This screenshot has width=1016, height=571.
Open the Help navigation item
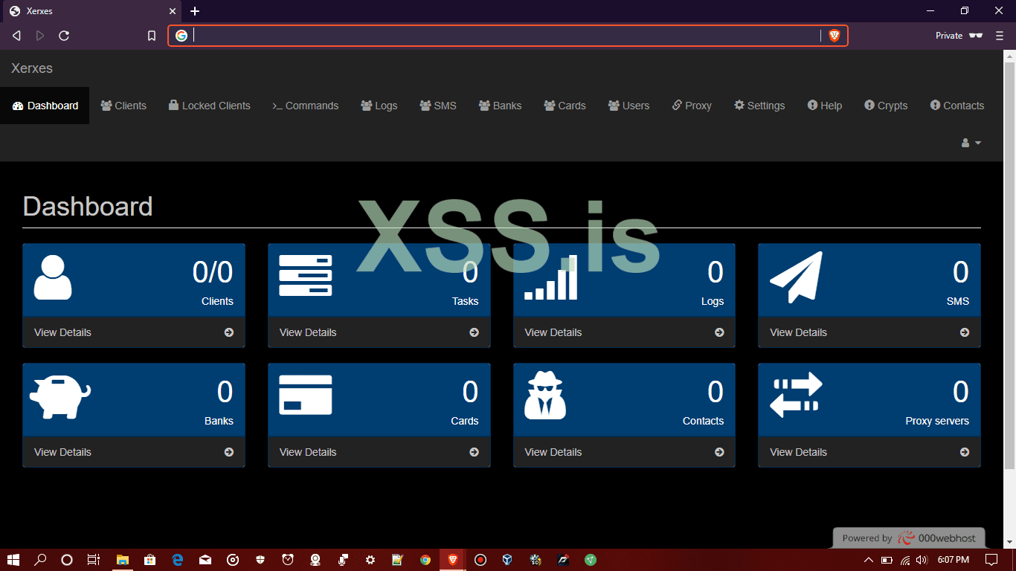pyautogui.click(x=825, y=106)
